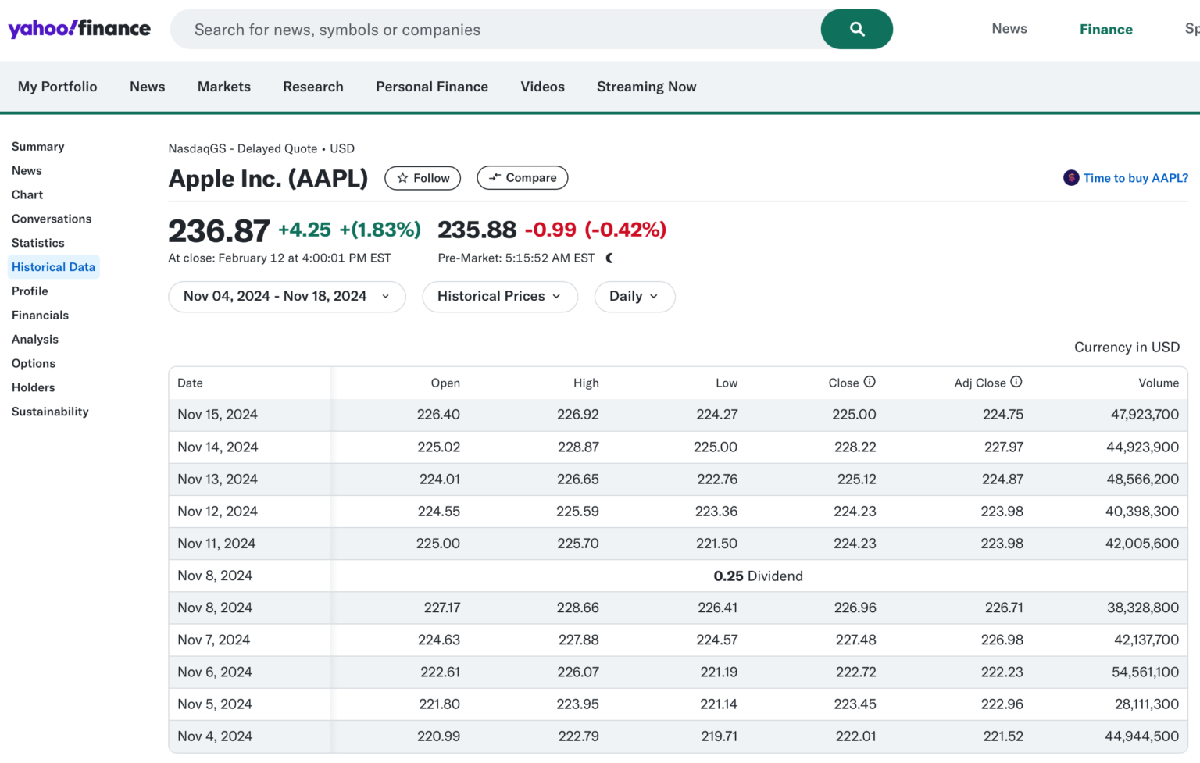Open the Research menu
1200x763 pixels.
click(x=313, y=87)
